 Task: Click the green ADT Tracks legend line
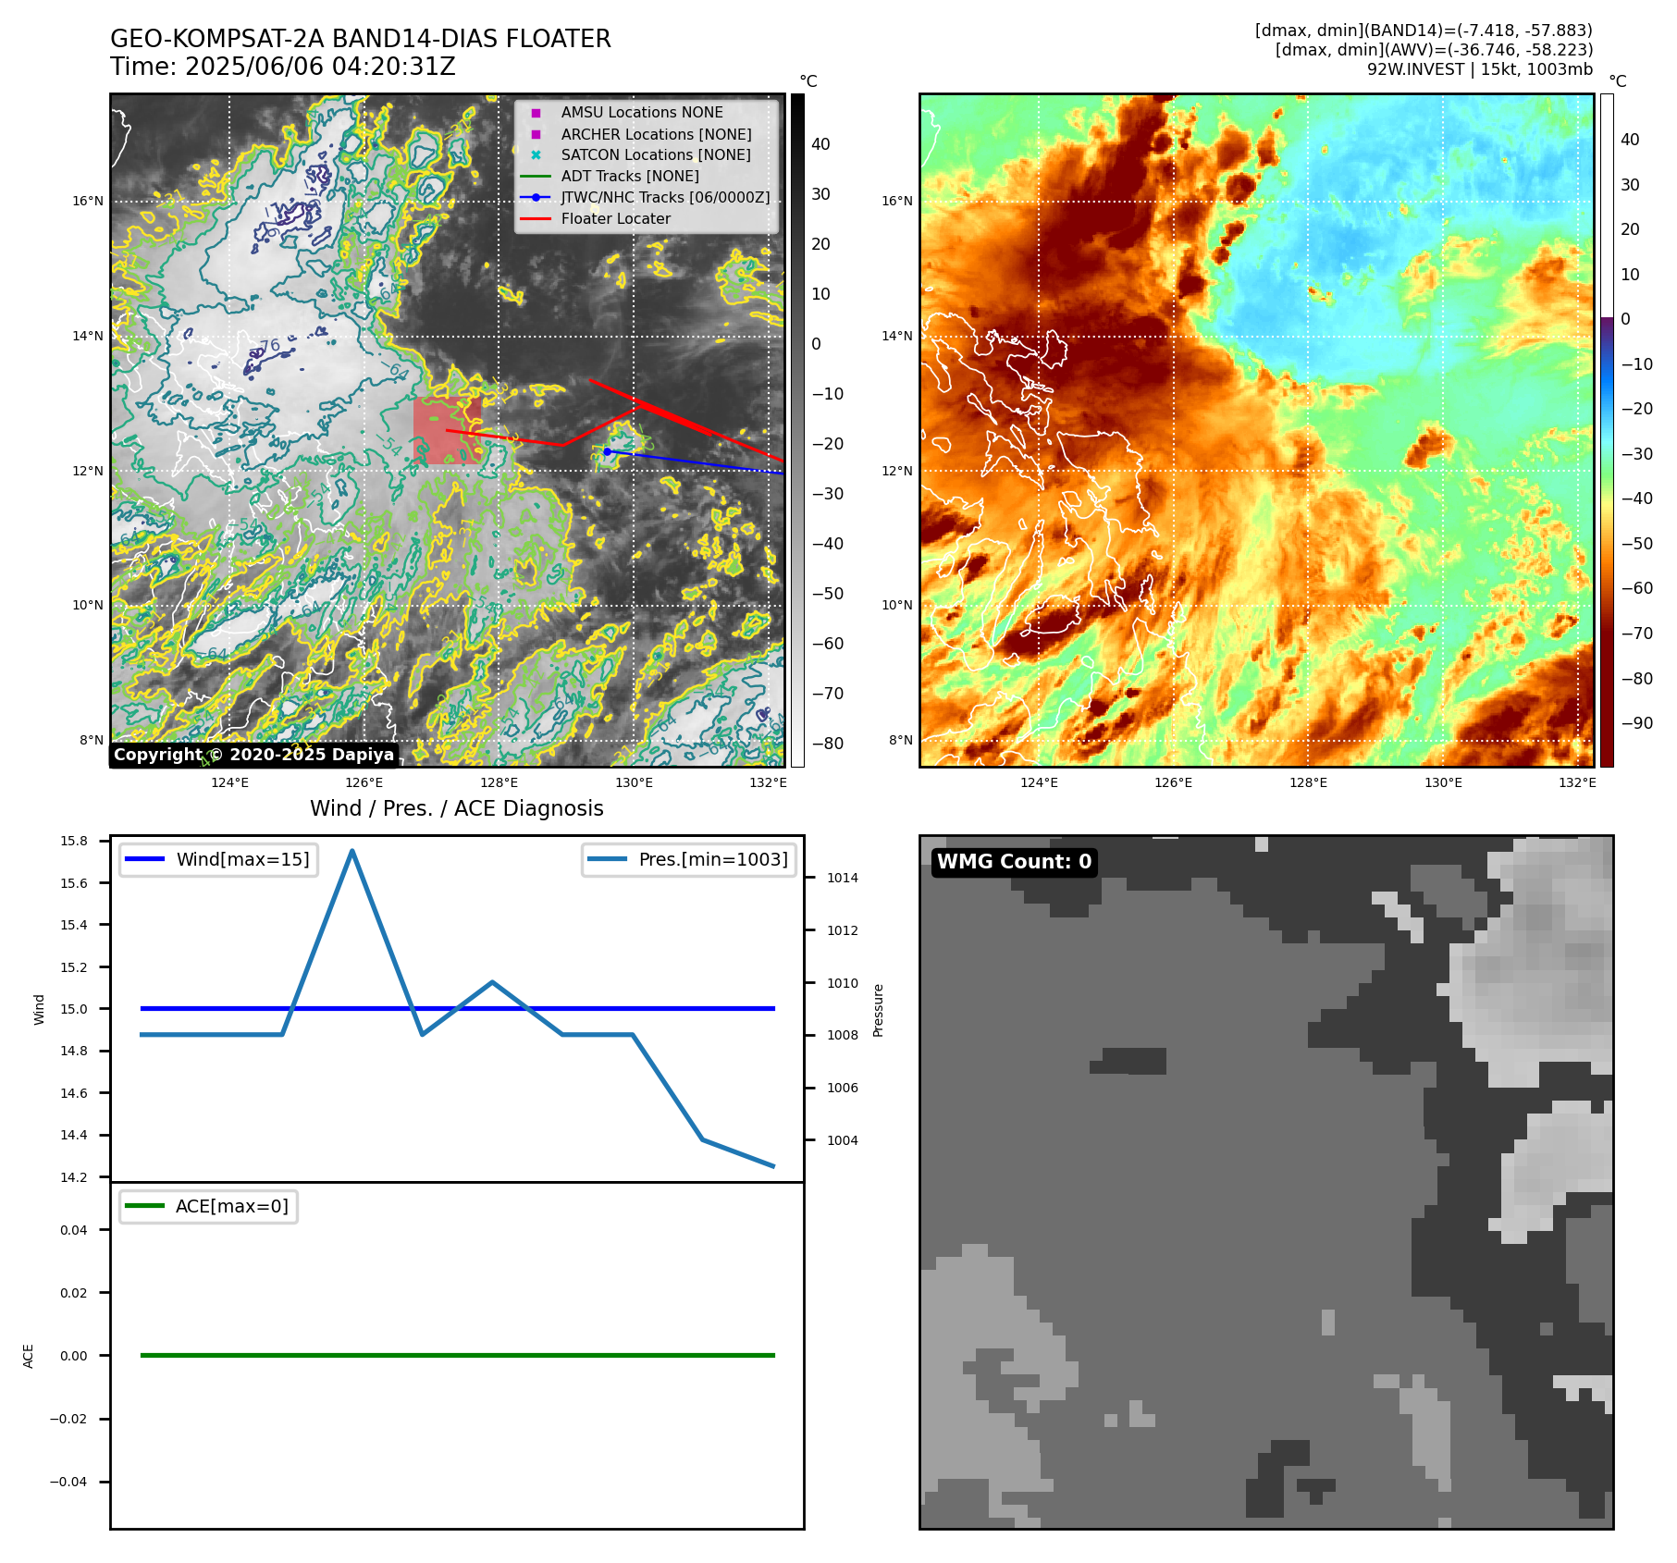pos(536,176)
